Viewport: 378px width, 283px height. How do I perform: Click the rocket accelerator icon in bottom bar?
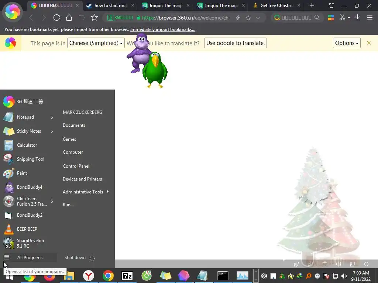point(296,264)
